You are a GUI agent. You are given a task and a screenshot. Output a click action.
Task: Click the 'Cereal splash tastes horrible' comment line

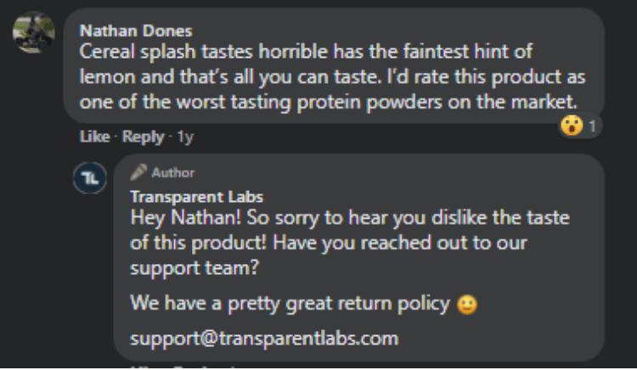[306, 52]
